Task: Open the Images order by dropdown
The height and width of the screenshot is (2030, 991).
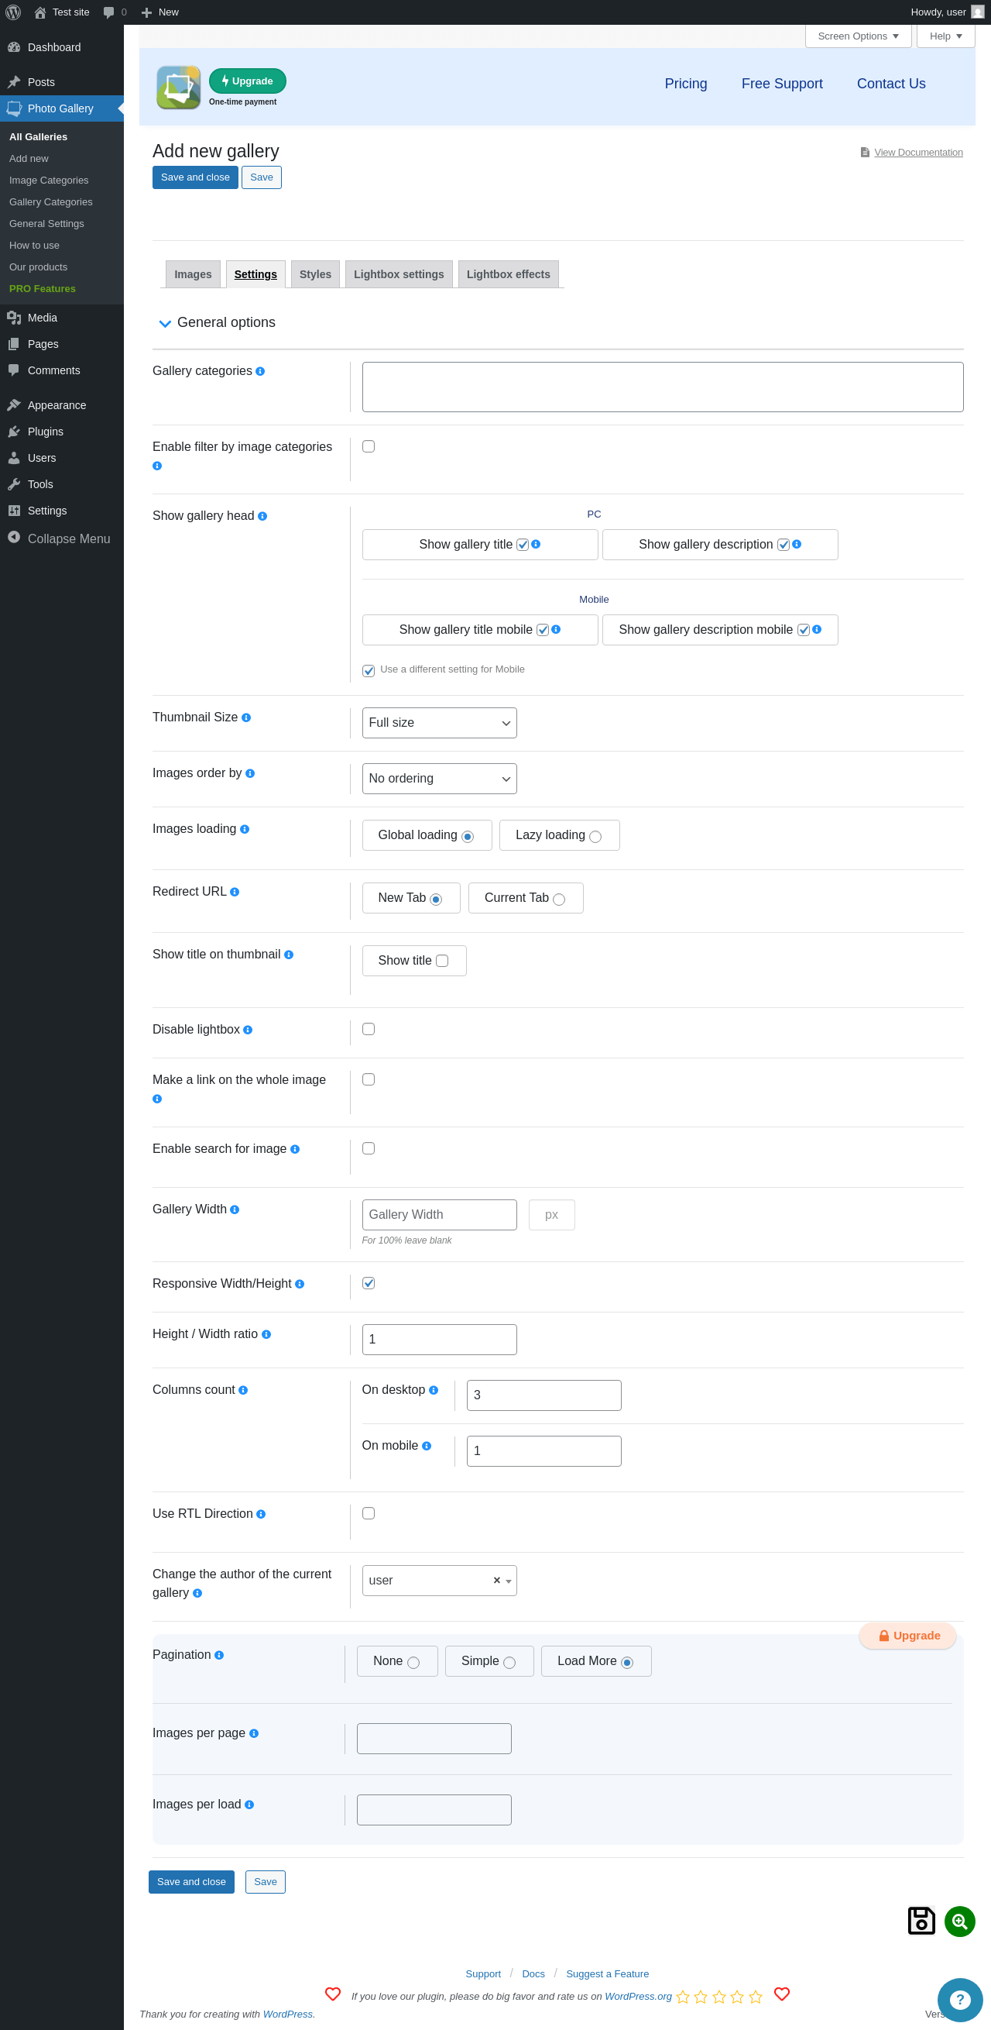Action: click(439, 779)
